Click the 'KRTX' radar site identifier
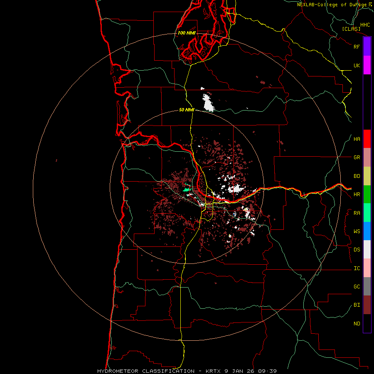 214,371
